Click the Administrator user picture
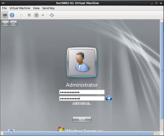The height and width of the screenshot is (136, 164). (82, 62)
